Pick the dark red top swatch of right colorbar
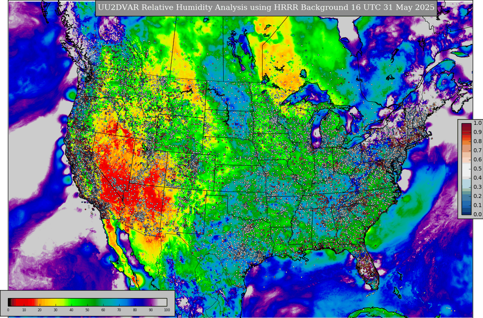Image resolution: width=483 pixels, height=318 pixels. pos(466,126)
